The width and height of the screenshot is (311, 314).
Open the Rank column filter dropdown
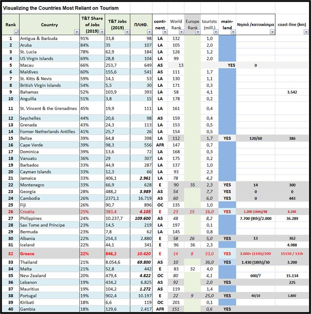click(x=16, y=32)
